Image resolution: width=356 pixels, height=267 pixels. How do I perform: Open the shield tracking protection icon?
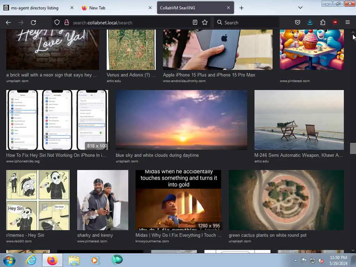[x=57, y=22]
